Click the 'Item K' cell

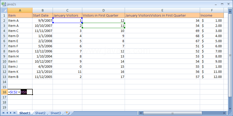click(x=20, y=72)
